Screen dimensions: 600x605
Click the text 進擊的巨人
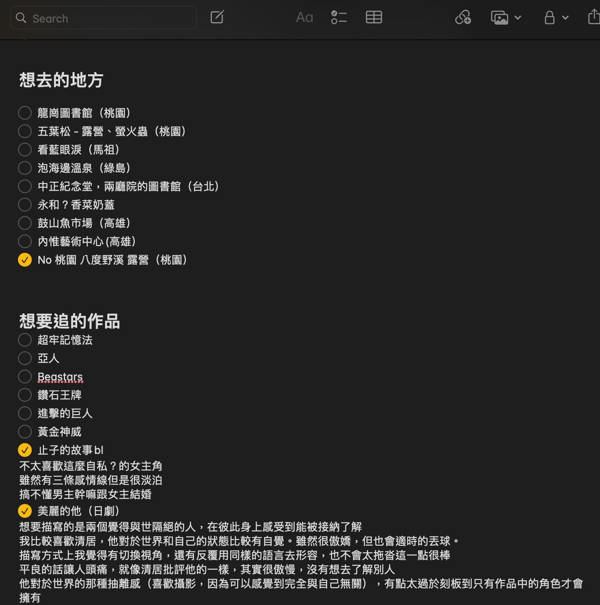coord(65,413)
